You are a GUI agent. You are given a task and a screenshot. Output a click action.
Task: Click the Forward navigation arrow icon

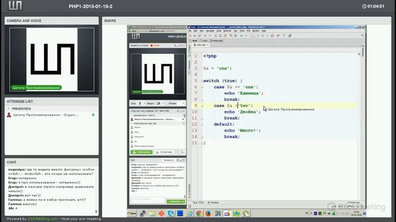(246, 36)
